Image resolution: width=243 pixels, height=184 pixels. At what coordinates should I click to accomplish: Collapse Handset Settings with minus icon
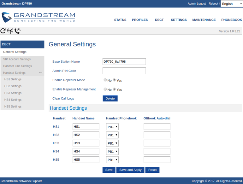[x=41, y=72]
